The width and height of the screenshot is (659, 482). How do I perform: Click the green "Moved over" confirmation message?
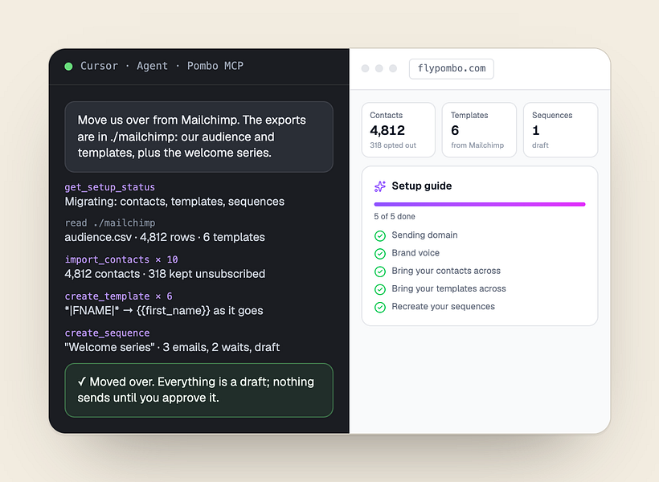coord(199,390)
